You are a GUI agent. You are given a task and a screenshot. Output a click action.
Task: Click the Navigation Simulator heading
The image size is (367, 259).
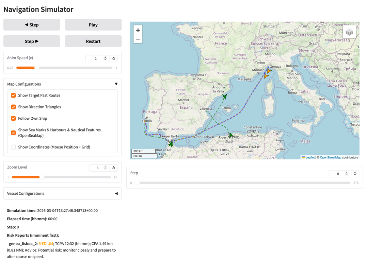pyautogui.click(x=38, y=10)
